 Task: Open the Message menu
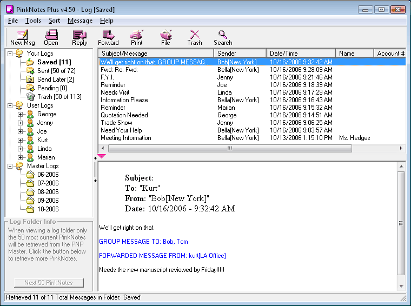[x=80, y=21]
